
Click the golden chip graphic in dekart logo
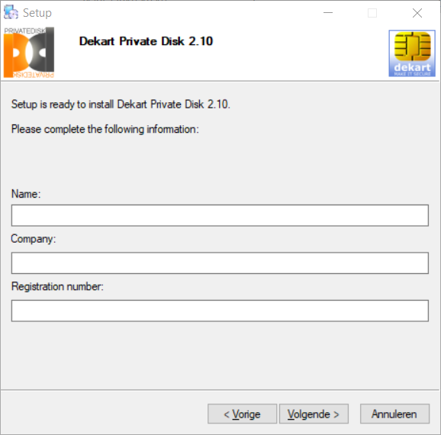[x=412, y=46]
